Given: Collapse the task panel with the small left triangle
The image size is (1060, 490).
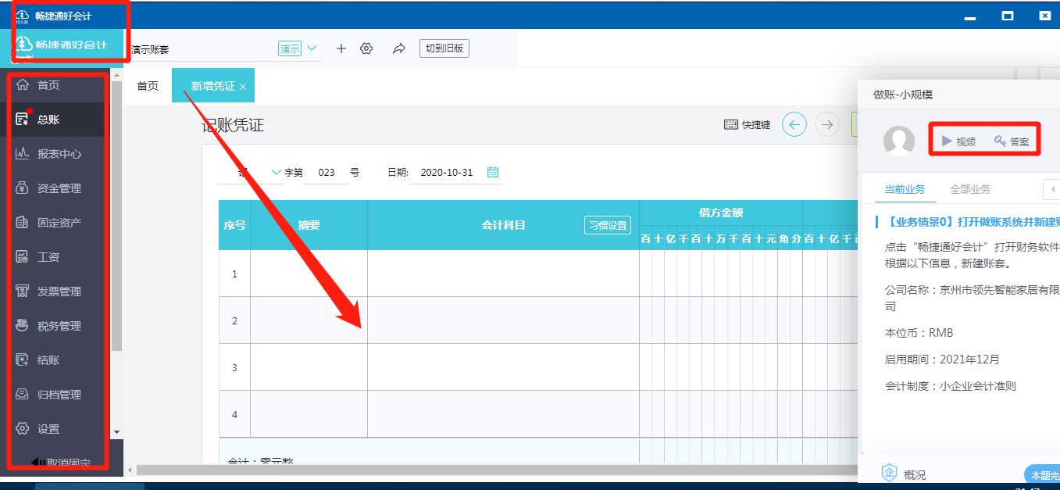Looking at the screenshot, I should [x=1052, y=189].
